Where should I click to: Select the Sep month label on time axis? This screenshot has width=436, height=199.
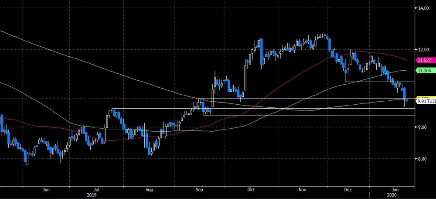199,190
